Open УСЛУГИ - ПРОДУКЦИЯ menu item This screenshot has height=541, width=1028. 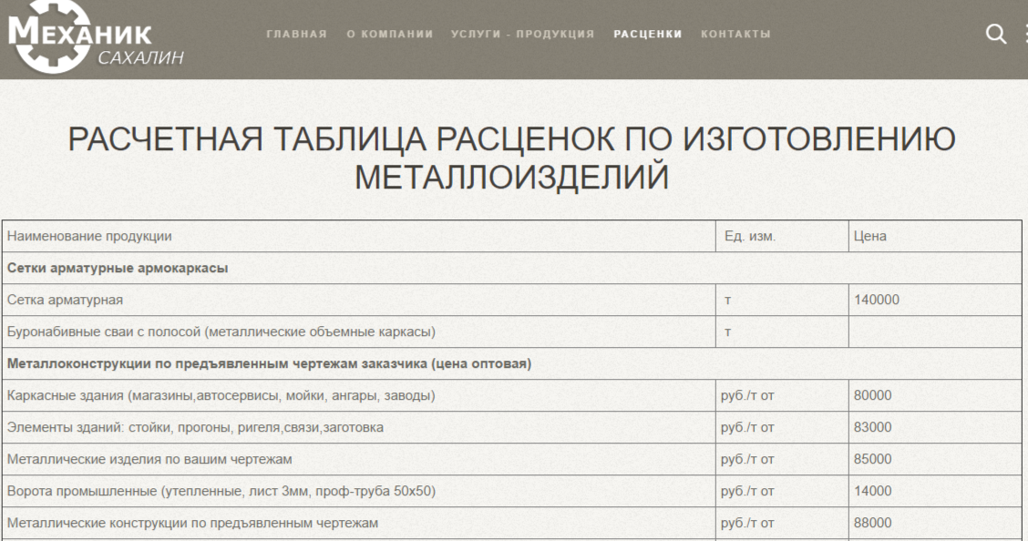click(x=522, y=34)
